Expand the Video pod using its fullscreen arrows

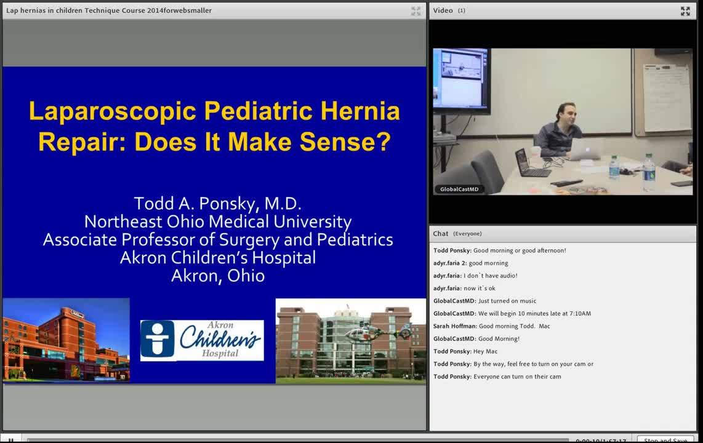tap(685, 10)
